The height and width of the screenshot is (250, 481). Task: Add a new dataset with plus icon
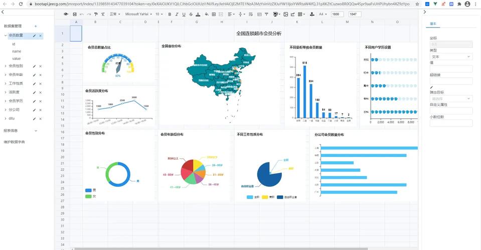(36, 26)
